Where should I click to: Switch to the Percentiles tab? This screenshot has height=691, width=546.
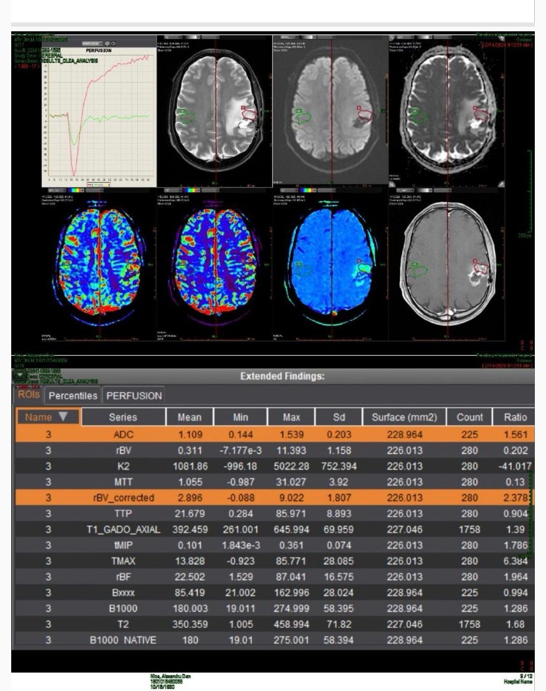point(73,395)
